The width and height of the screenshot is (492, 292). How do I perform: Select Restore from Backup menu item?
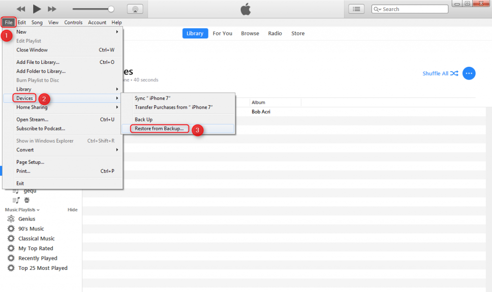click(x=159, y=129)
